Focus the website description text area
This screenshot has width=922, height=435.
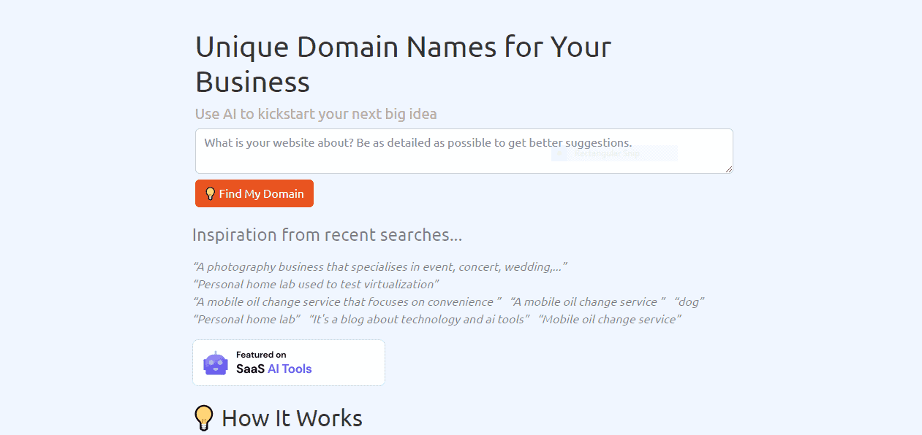tap(464, 151)
